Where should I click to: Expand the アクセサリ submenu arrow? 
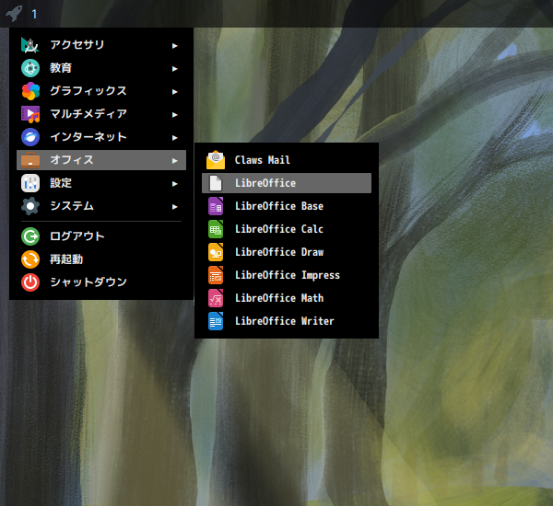[x=174, y=46]
